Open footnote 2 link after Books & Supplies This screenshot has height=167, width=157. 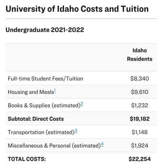click(x=82, y=104)
